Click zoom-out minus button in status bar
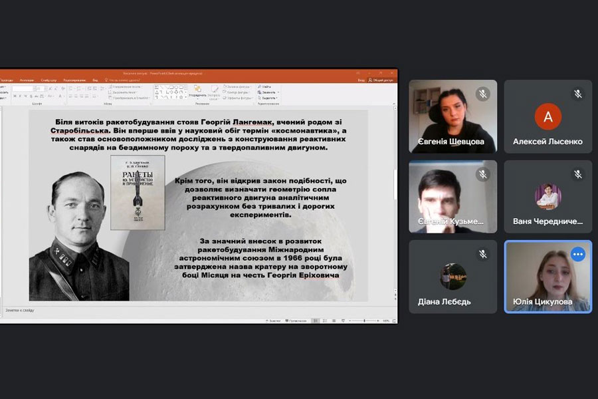The image size is (598, 399). 350,321
